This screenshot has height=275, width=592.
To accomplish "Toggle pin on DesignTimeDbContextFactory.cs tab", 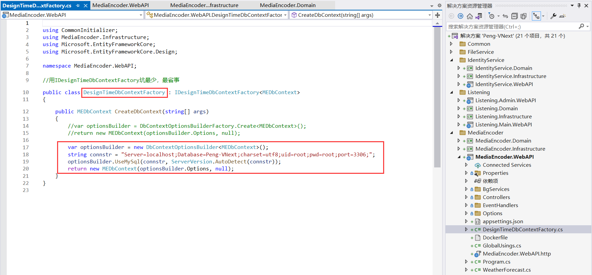I will 78,5.
